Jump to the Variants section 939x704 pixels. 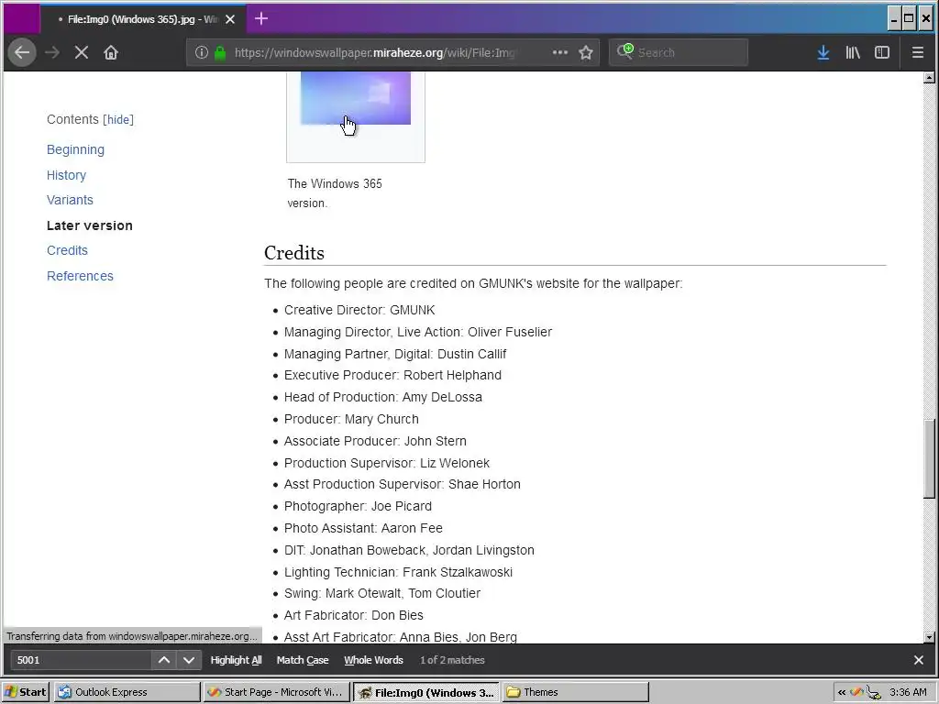[x=70, y=200]
